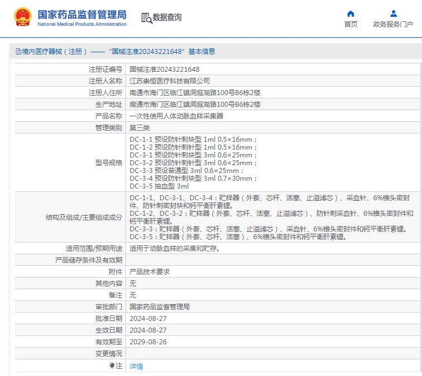Open the 数据查询 text label
Screen dimensions: 422x376
(x=167, y=18)
